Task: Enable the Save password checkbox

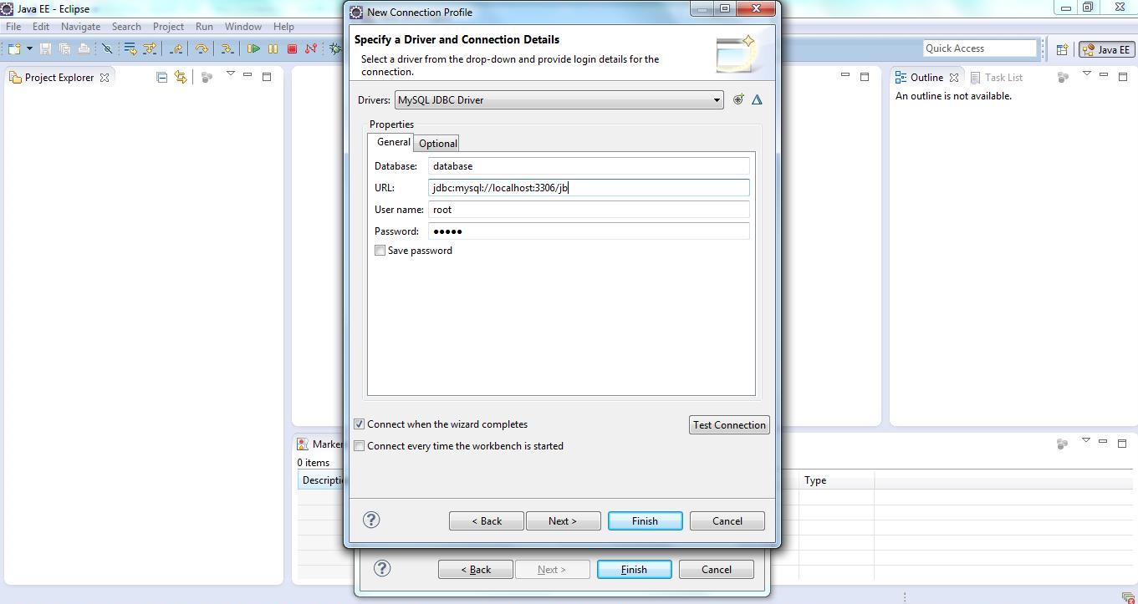Action: 380,251
